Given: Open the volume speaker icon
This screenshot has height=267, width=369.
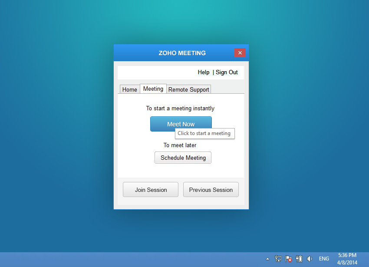Looking at the screenshot, I should 310,259.
